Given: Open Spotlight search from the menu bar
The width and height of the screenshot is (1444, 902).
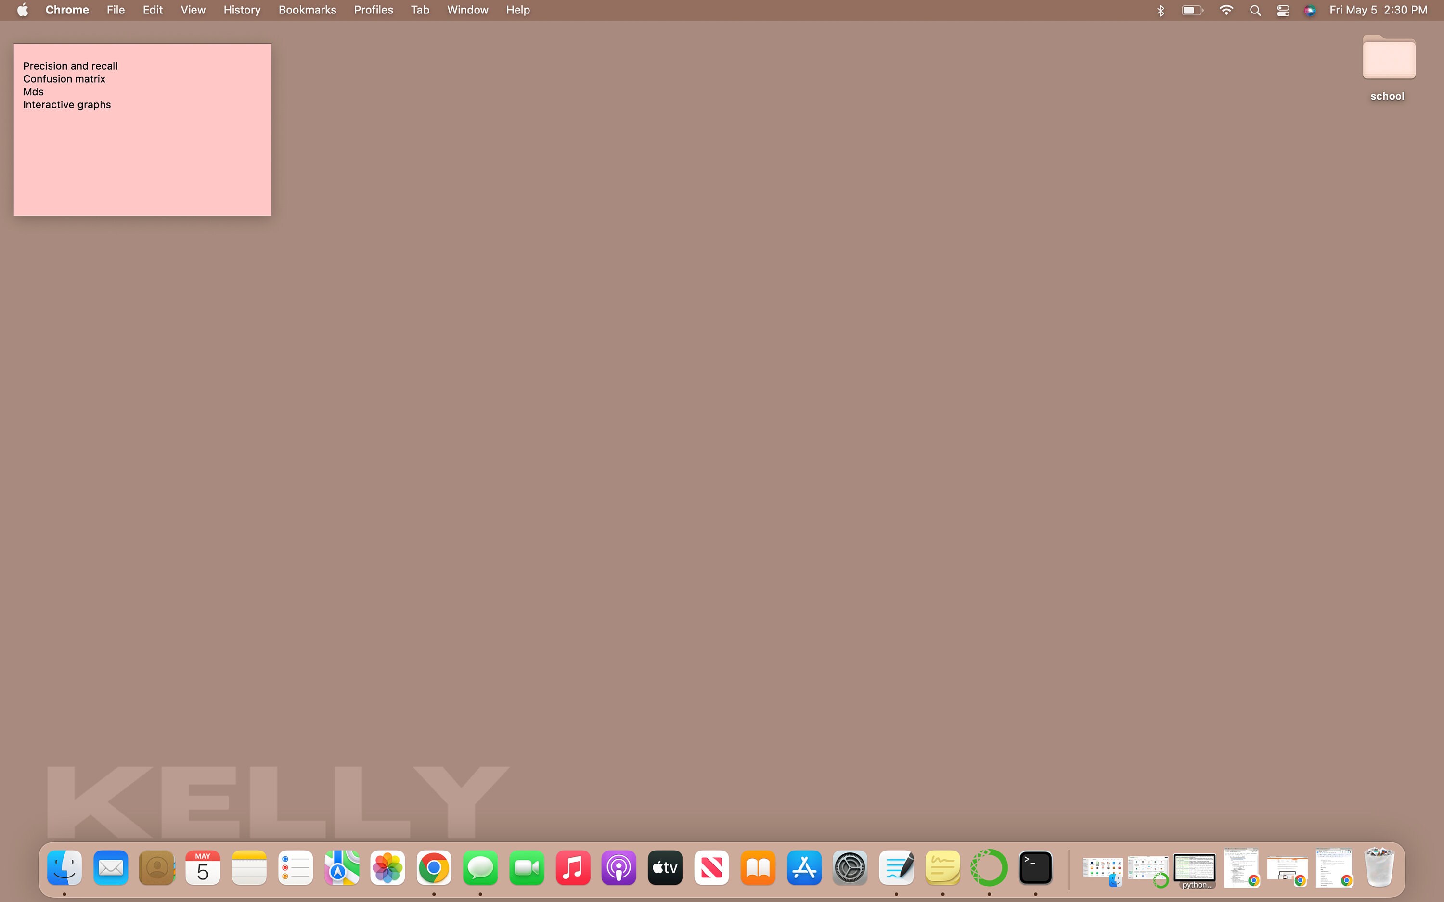Looking at the screenshot, I should point(1254,10).
